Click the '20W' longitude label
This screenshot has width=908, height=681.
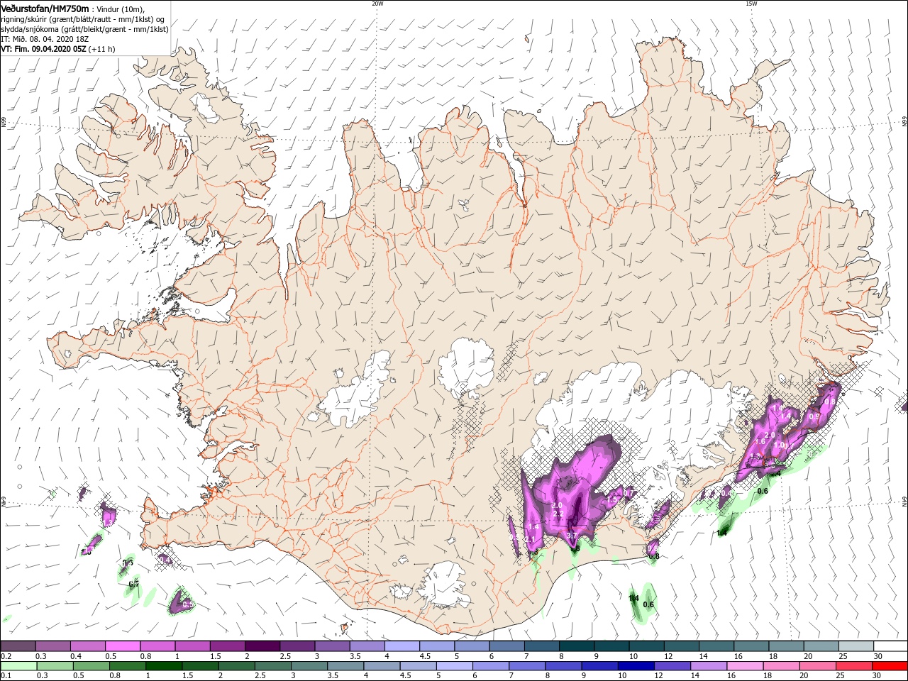tap(377, 4)
